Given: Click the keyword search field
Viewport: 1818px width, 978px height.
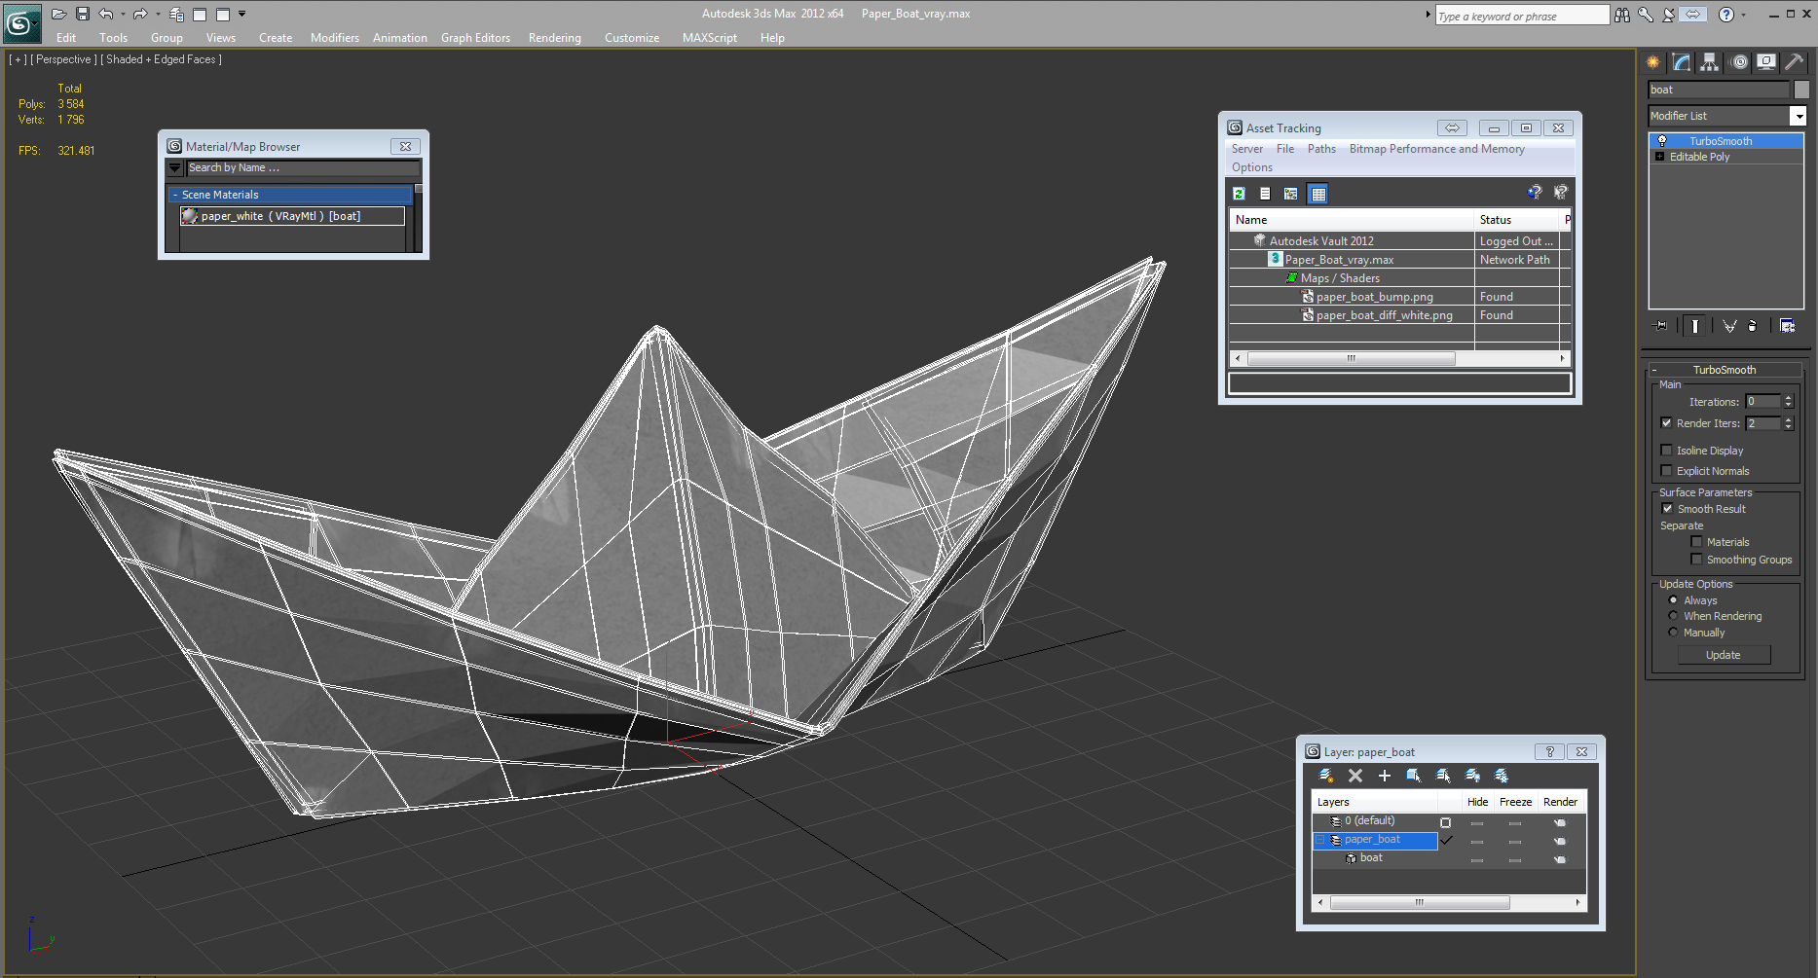Looking at the screenshot, I should 1522,16.
